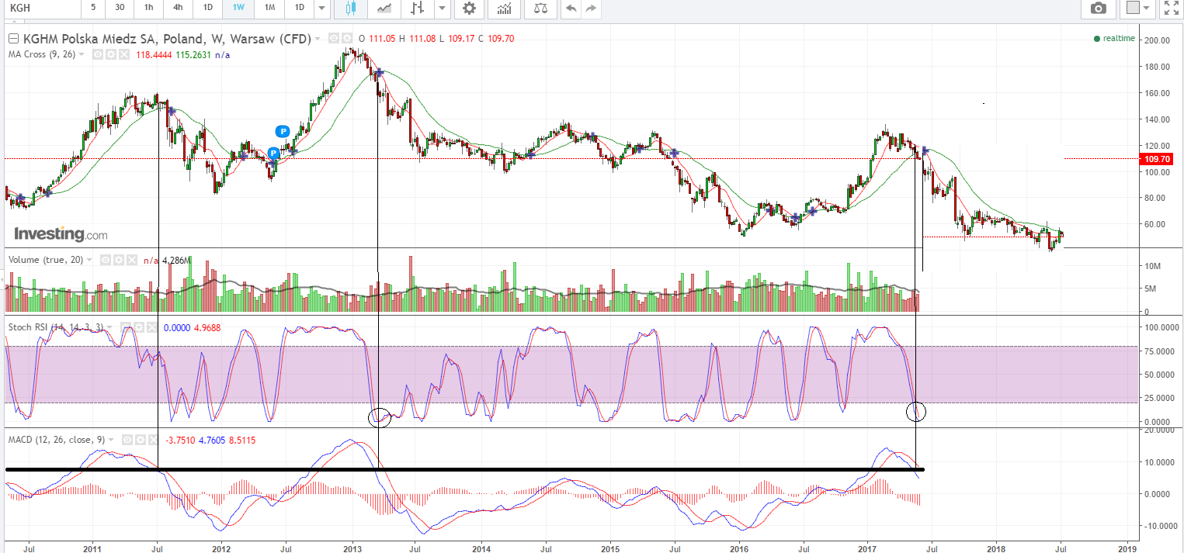This screenshot has height=553, width=1184.
Task: Open Volume (true, 20) dropdown arrow
Action: pos(89,260)
